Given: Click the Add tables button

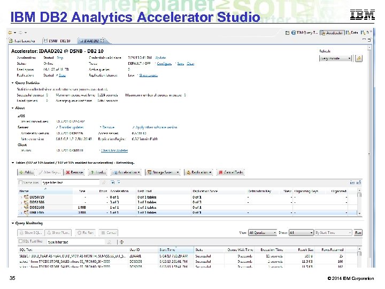Looking at the screenshot, I should click(x=26, y=172).
